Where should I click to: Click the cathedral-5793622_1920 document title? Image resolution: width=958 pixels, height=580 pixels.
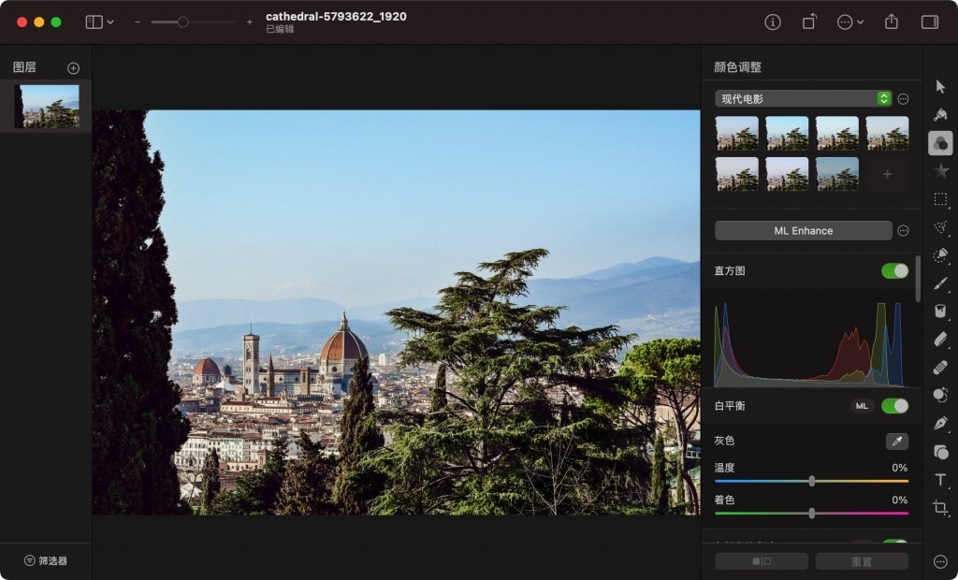[x=336, y=17]
